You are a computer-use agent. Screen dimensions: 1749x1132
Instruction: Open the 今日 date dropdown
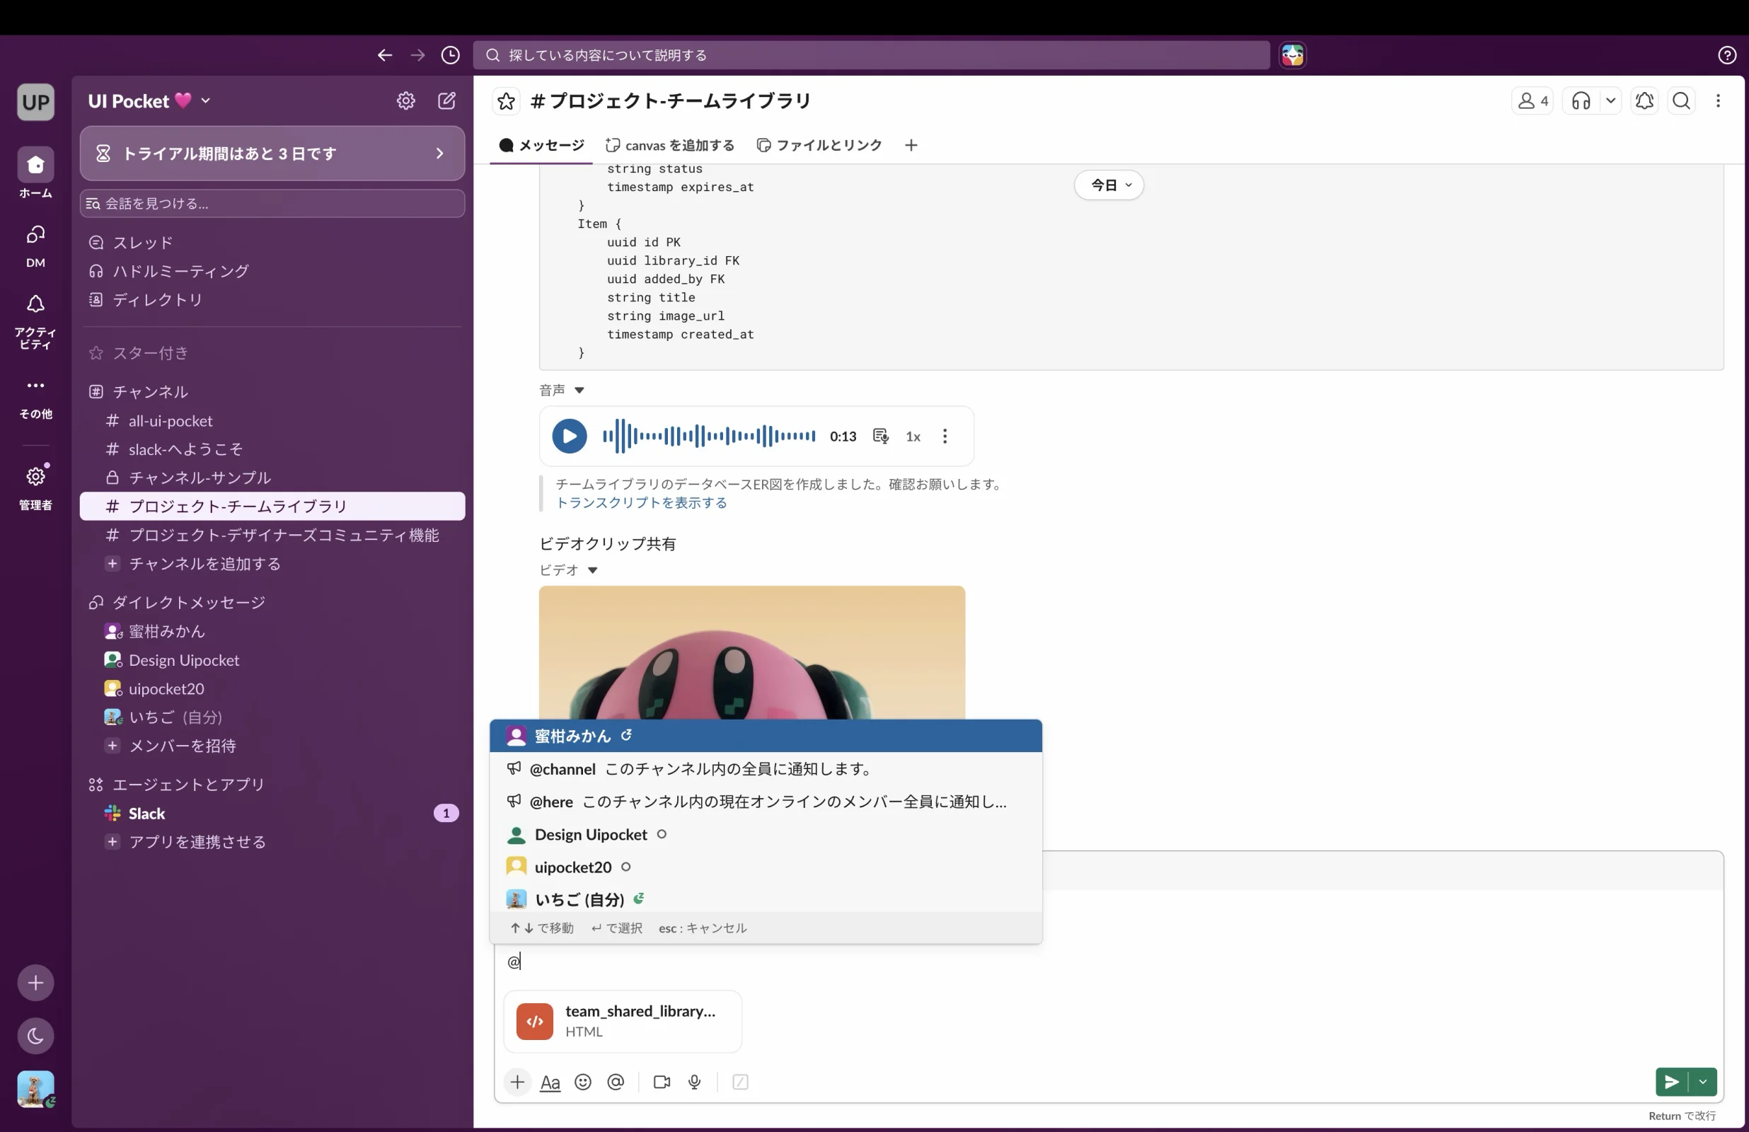[1109, 185]
